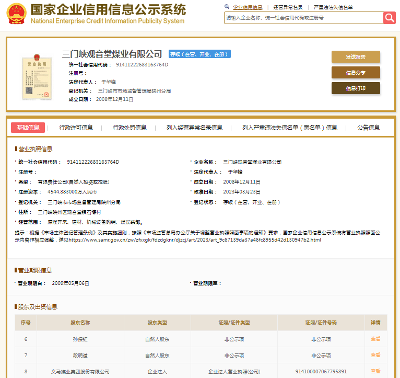This screenshot has height=378, width=400.
Task: View details for shareholder 孙保红
Action: click(x=375, y=339)
